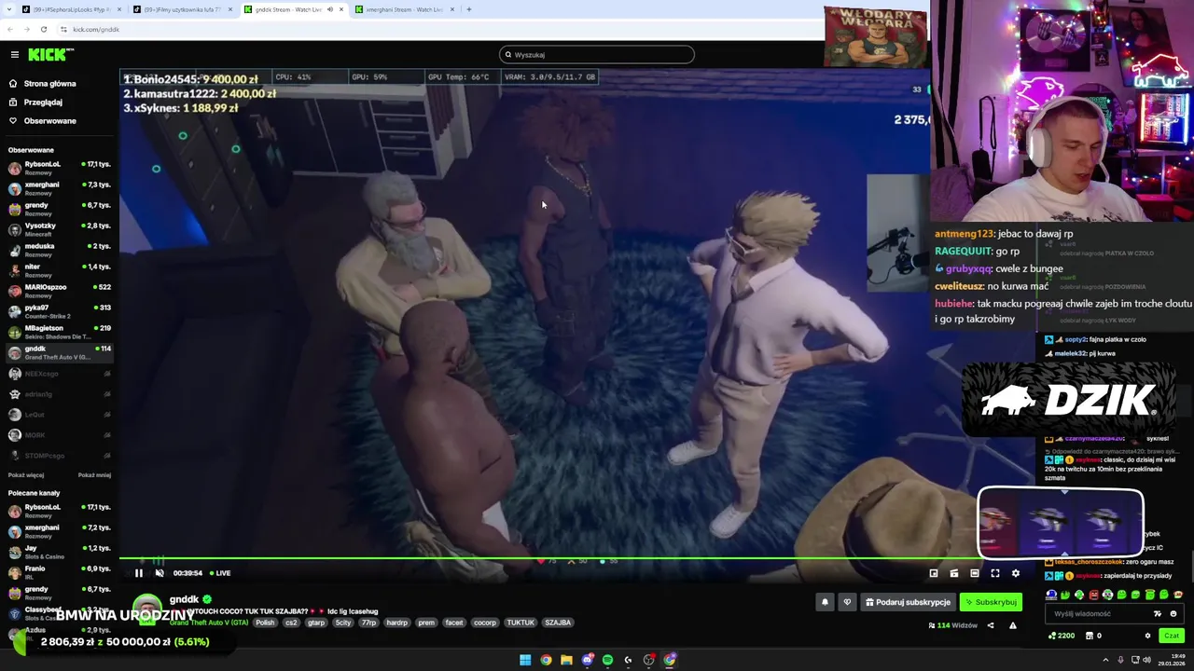The width and height of the screenshot is (1194, 671).
Task: Open pyka97 Counter-Strike 2 channel
Action: click(x=58, y=311)
